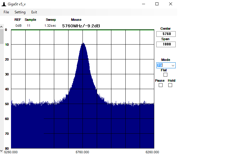Maximize the GigaSt window
The width and height of the screenshot is (243, 158).
pos(157,4)
